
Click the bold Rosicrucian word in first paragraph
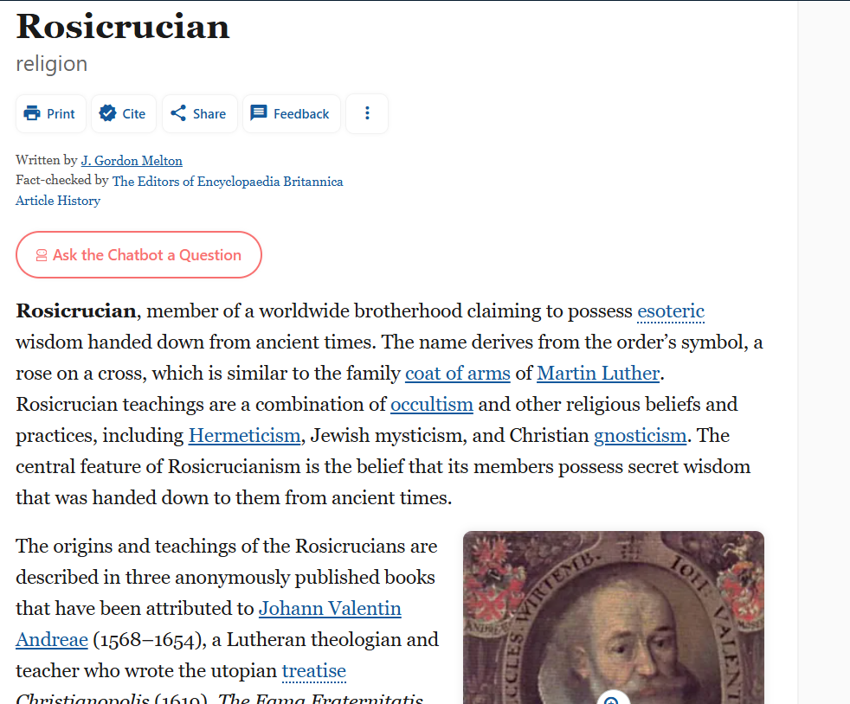click(76, 311)
